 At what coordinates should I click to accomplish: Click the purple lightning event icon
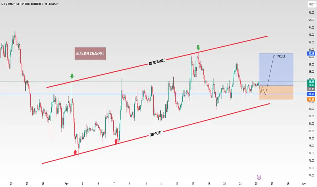tap(259, 177)
